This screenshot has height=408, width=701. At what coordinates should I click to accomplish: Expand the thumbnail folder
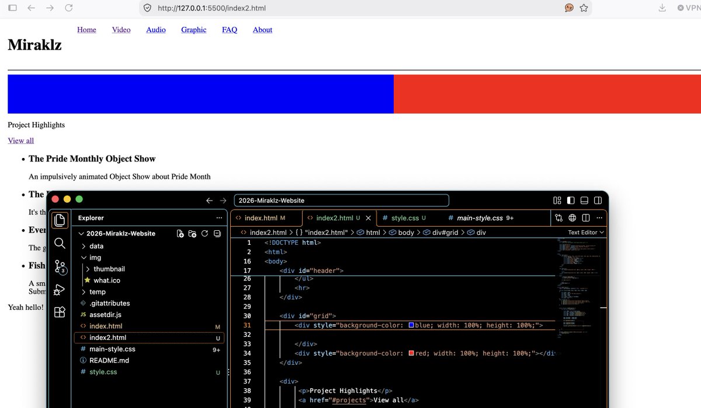88,269
